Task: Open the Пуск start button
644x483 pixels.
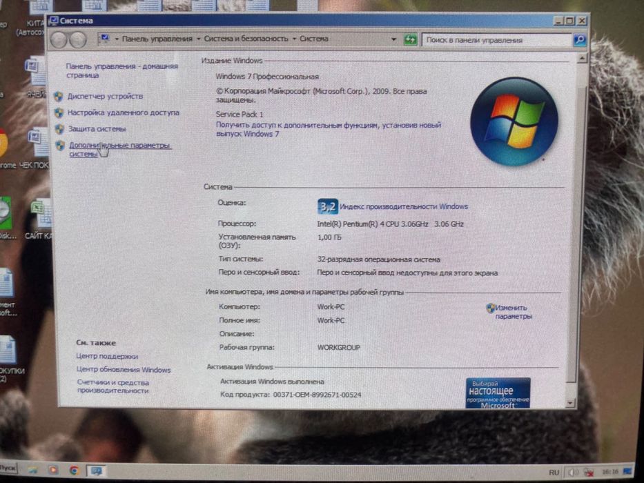Action: click(8, 468)
